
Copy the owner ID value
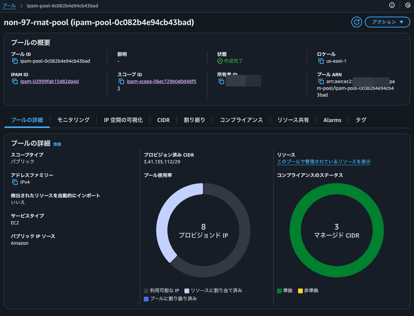pyautogui.click(x=221, y=81)
